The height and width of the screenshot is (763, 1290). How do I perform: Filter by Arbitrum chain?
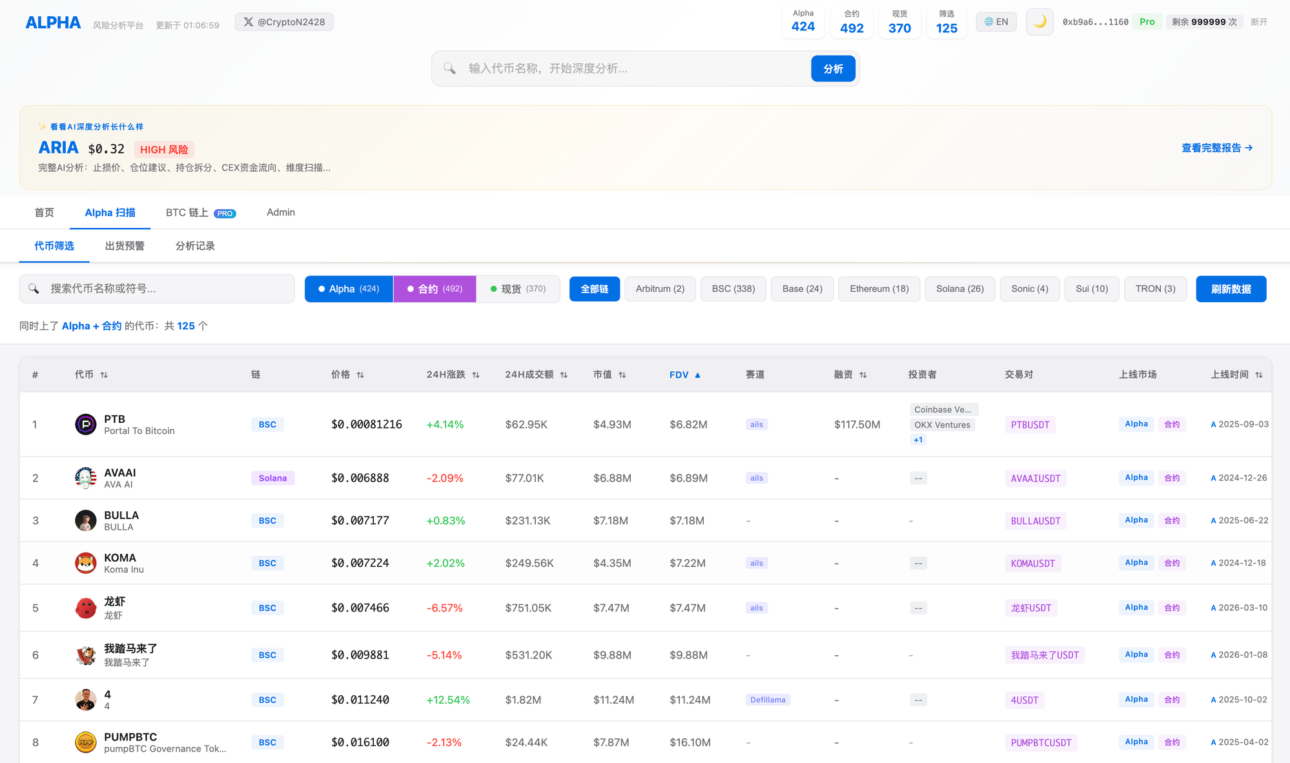pyautogui.click(x=660, y=289)
